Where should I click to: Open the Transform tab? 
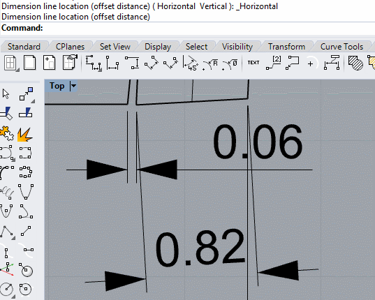click(x=286, y=47)
